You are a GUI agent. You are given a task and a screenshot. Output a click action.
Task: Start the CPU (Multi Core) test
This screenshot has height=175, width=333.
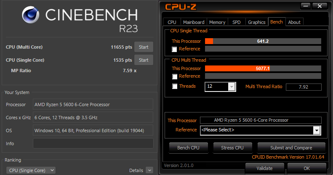coord(144,47)
